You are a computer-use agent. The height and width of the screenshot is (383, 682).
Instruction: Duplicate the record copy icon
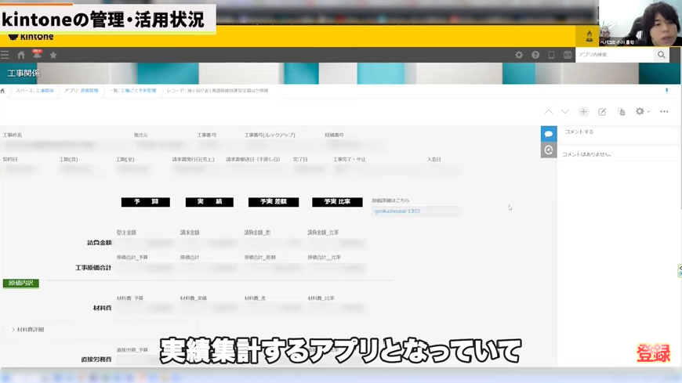(x=621, y=112)
